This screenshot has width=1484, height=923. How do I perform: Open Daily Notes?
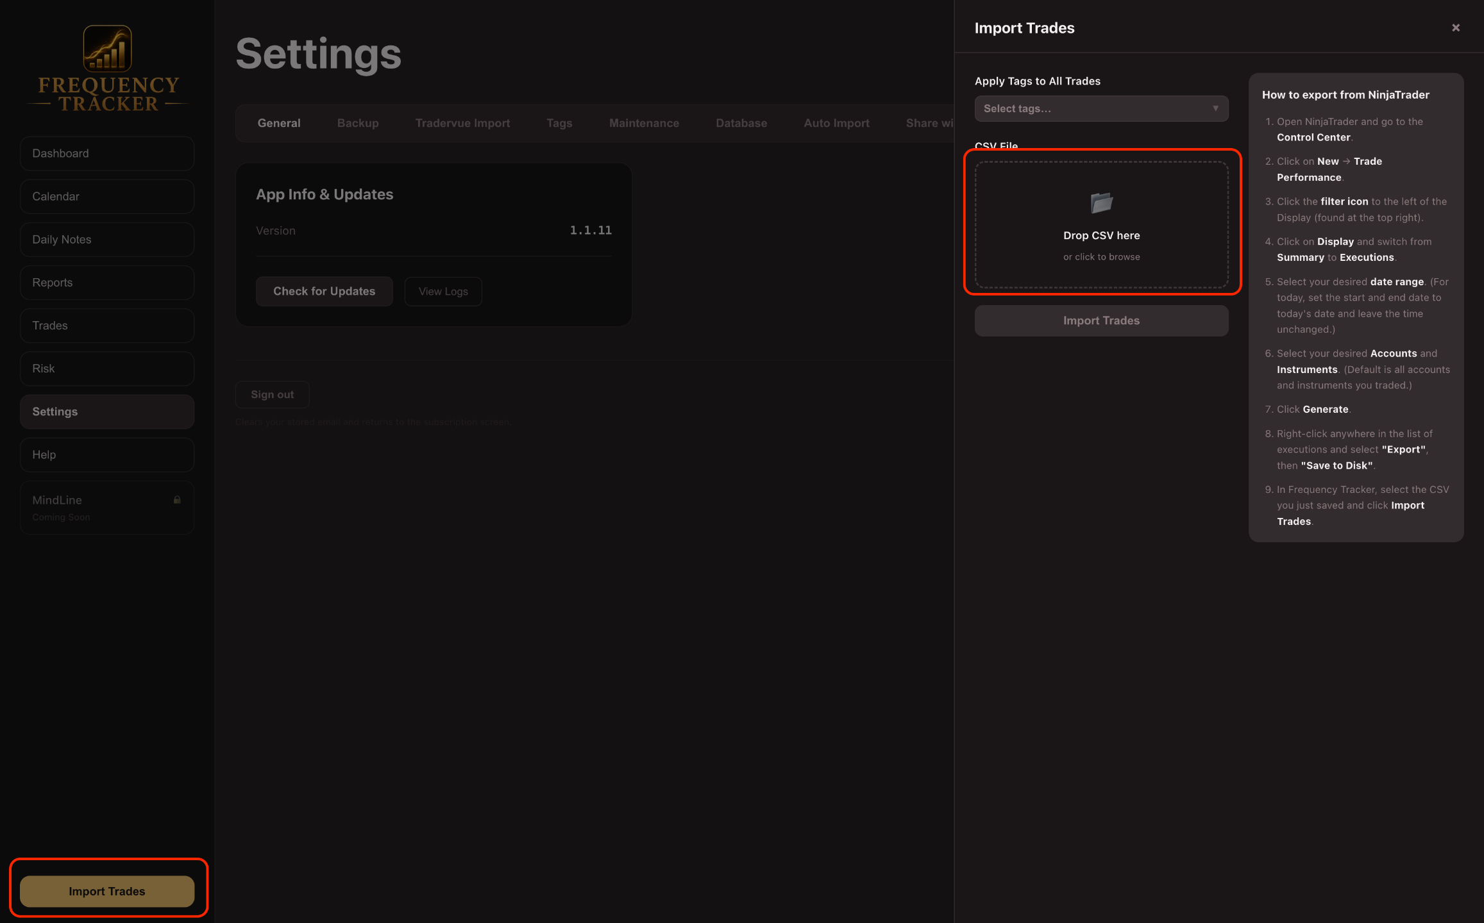coord(107,239)
